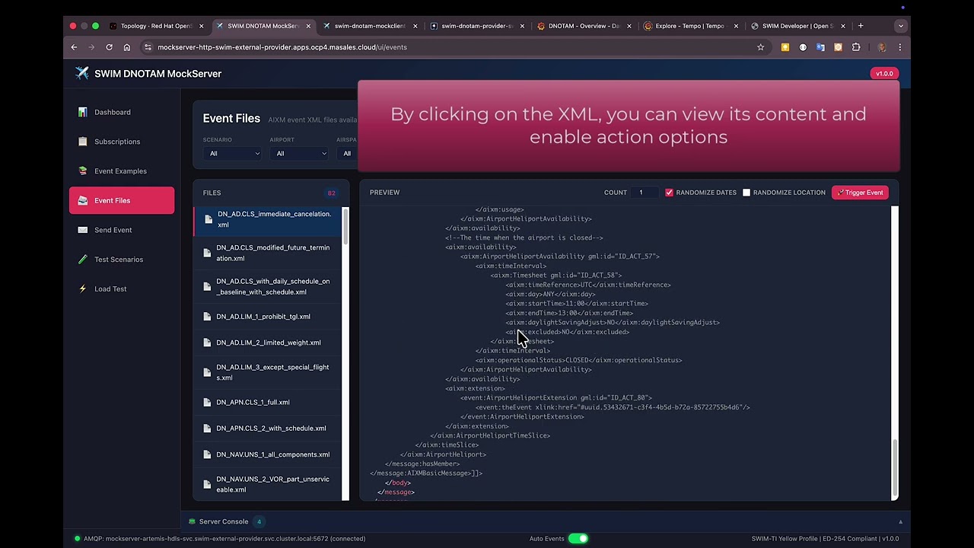Open the Scenario filter dropdown
Viewport: 974px width, 548px height.
(232, 154)
